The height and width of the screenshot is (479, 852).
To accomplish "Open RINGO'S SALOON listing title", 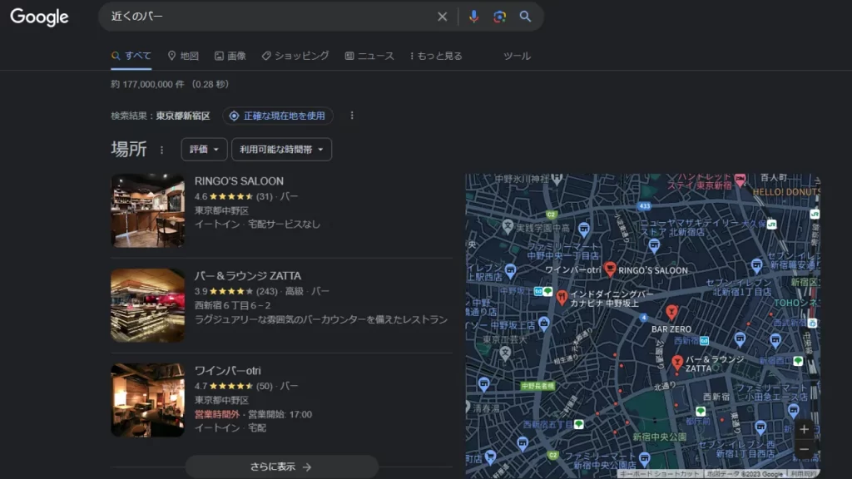I will pyautogui.click(x=239, y=181).
